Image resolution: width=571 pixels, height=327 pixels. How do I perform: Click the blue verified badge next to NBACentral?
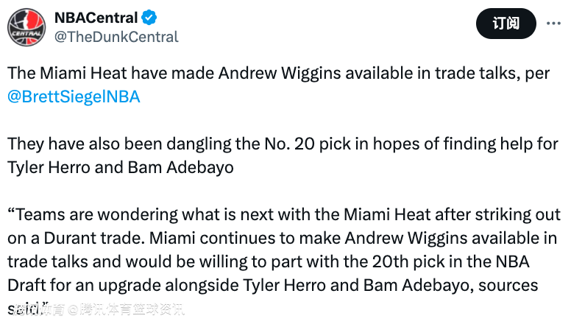coord(149,18)
